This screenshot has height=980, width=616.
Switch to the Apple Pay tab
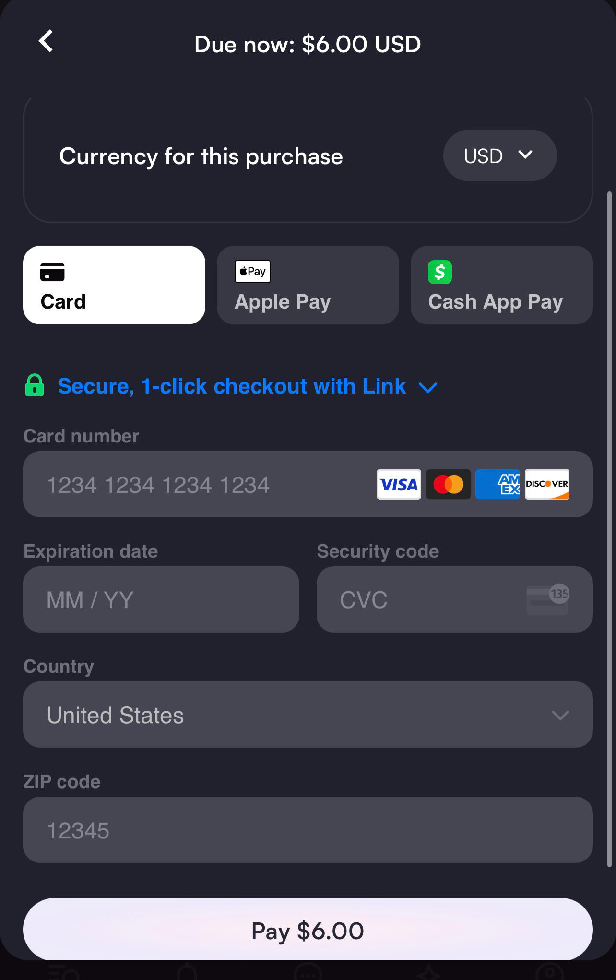(308, 285)
